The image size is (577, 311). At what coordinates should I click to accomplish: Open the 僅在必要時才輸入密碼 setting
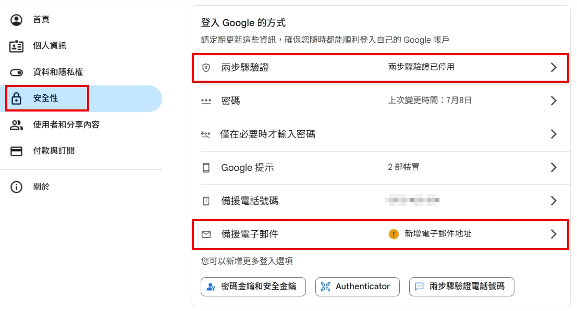click(268, 134)
